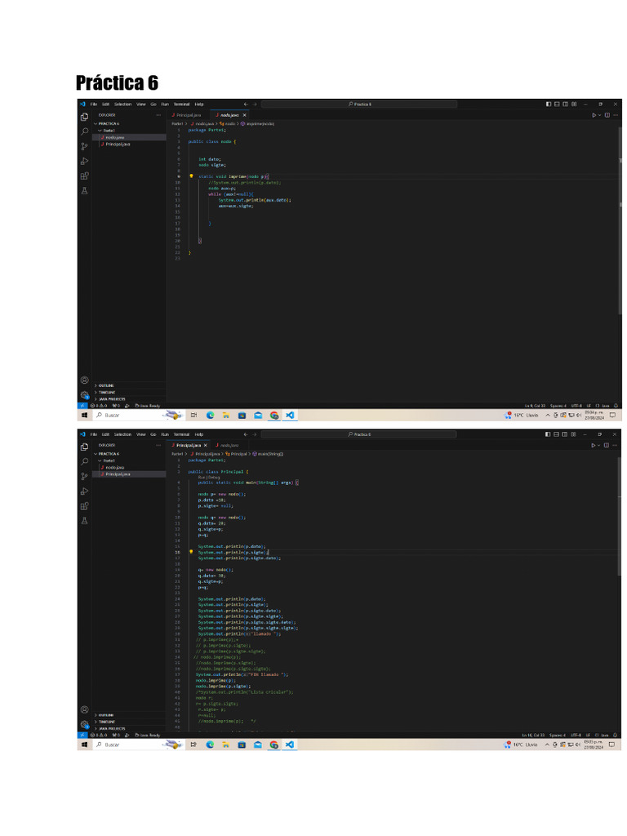The width and height of the screenshot is (627, 836).
Task: Open Manage gear icon in upper VS Code window
Action: 84,395
